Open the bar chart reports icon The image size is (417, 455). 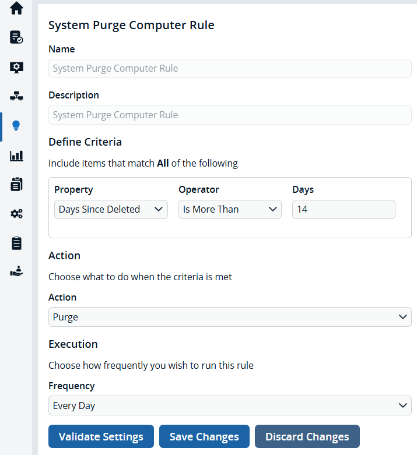coord(16,156)
